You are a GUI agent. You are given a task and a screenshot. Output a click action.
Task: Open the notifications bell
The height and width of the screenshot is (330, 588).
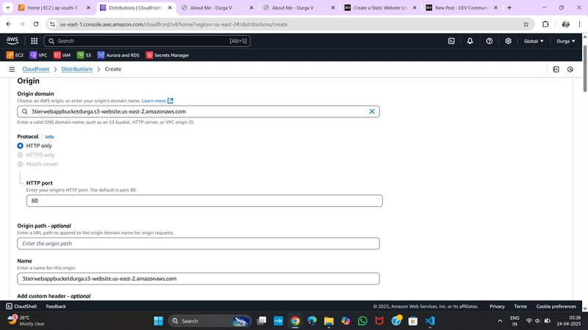[470, 41]
